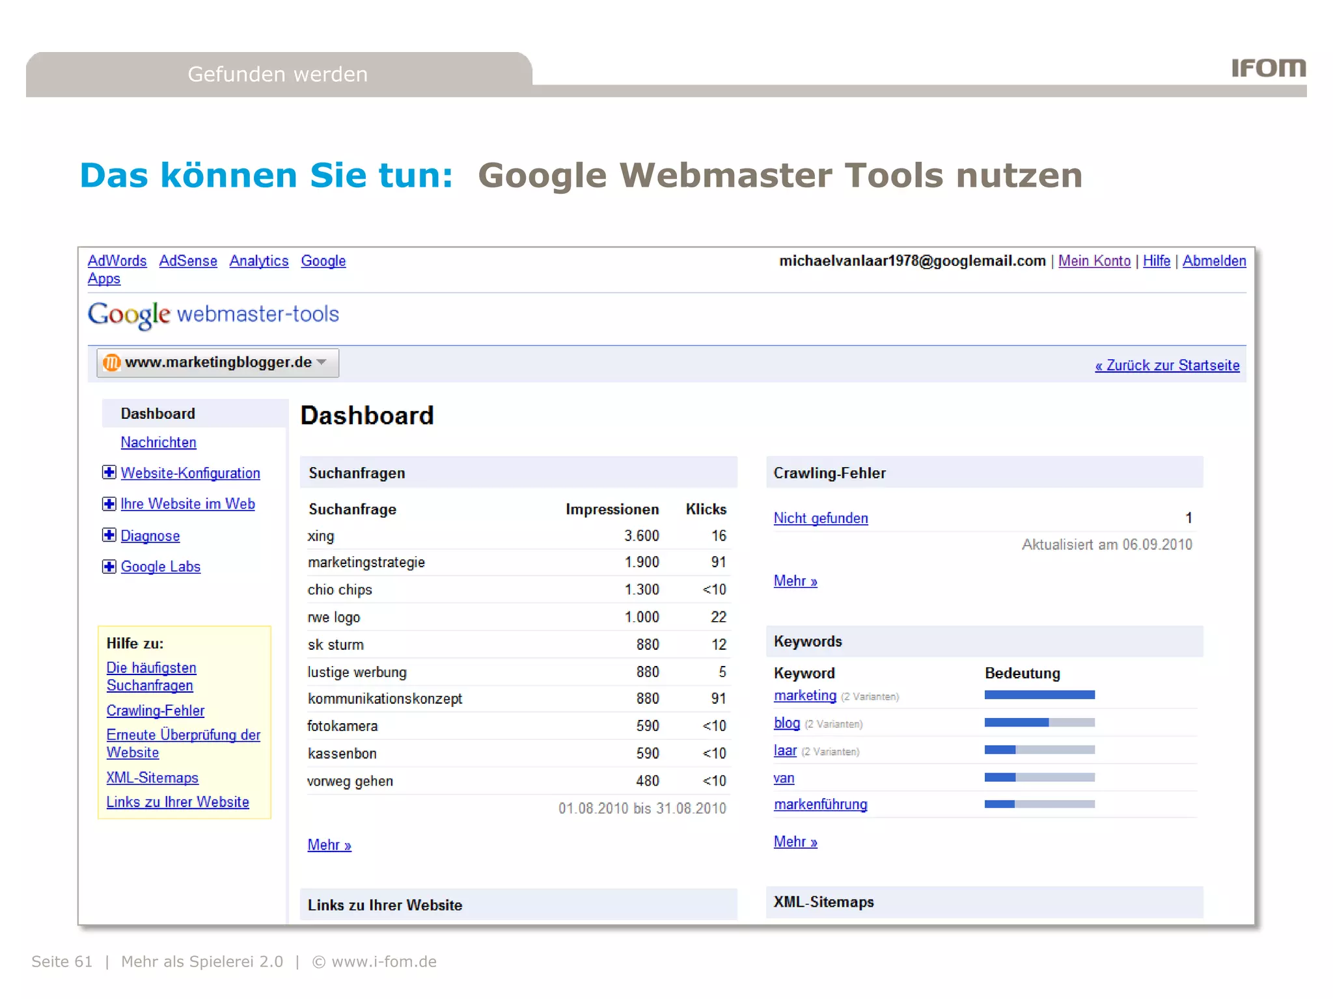
Task: Go back via Zurück zur Startseite
Action: [x=1167, y=366]
